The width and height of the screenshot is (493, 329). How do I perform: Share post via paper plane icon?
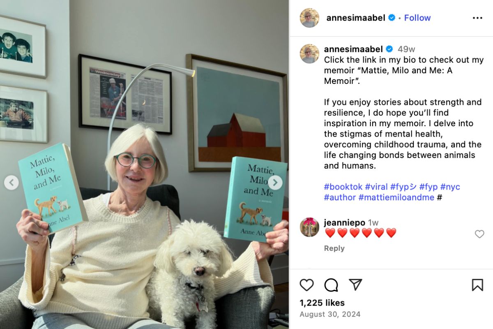pyautogui.click(x=355, y=285)
